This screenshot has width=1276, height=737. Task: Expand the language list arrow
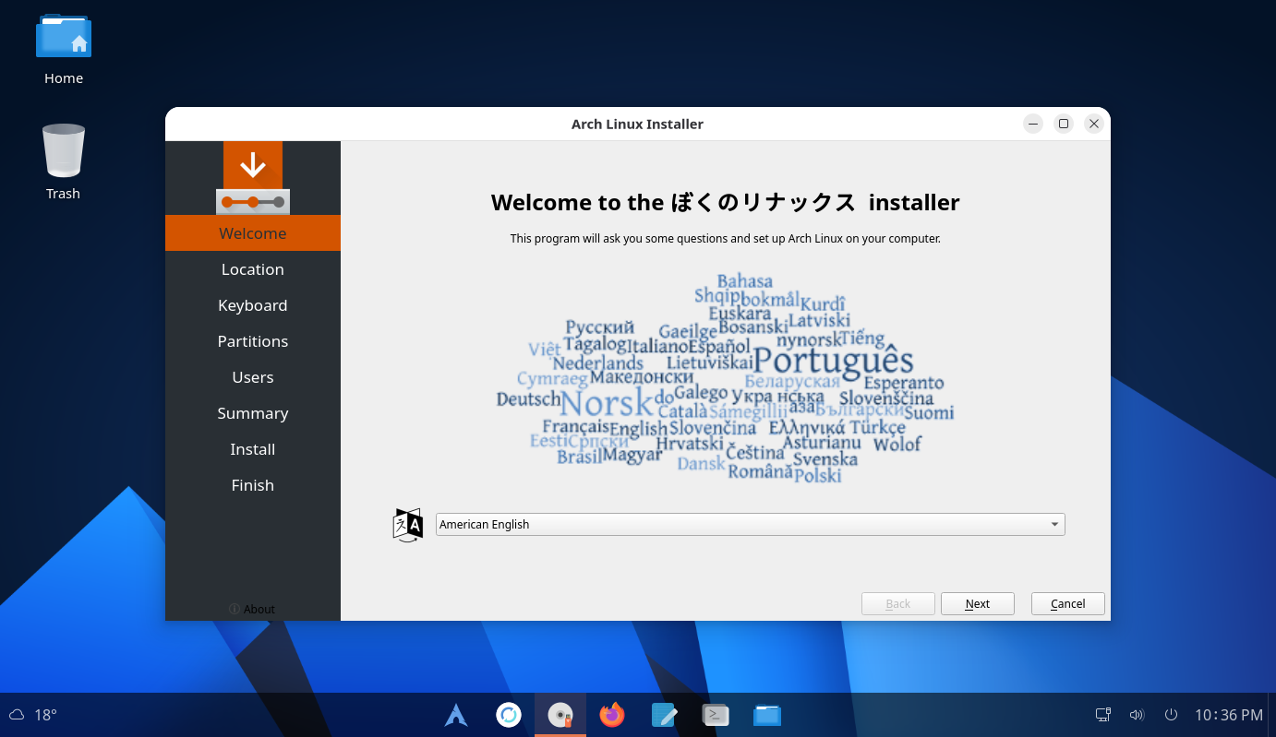coord(1054,525)
